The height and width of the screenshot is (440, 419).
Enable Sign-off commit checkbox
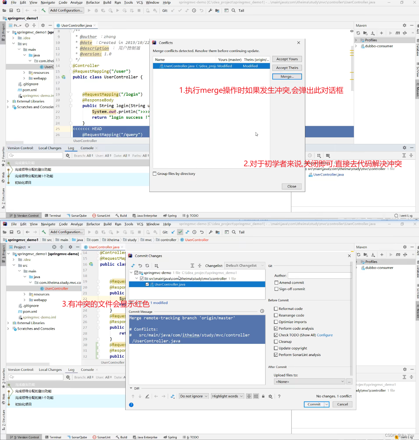coord(276,289)
